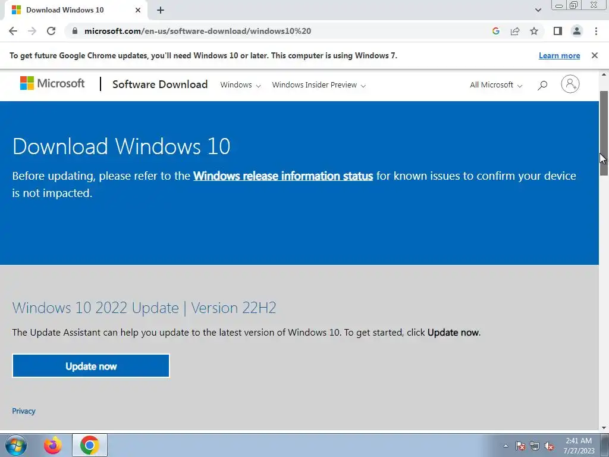
Task: Expand the Windows menu
Action: tap(240, 84)
